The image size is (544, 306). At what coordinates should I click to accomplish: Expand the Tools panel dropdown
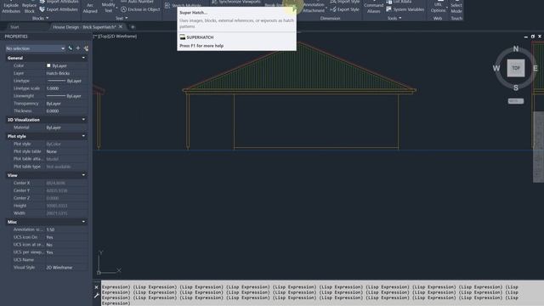coord(394,18)
